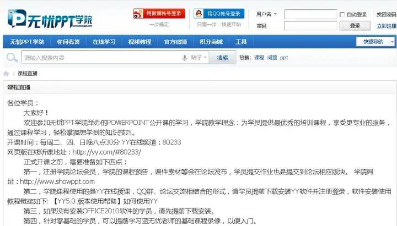This screenshot has height=226, width=397.
Task: Click hot search term 问题
Action: click(272, 58)
